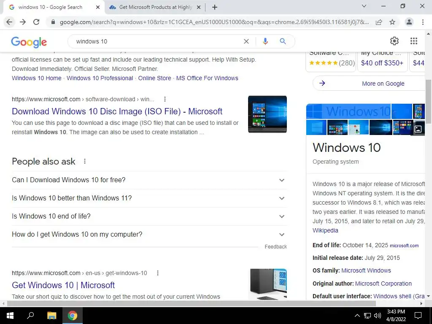Click the Windows 10 Home sitelink
The image size is (432, 324).
click(37, 78)
